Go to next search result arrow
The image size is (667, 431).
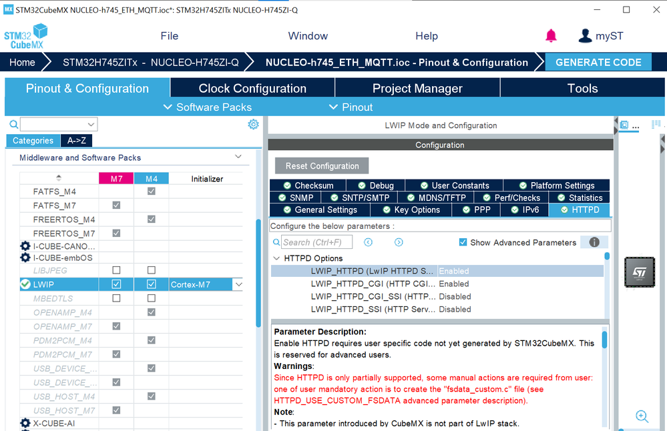click(399, 242)
